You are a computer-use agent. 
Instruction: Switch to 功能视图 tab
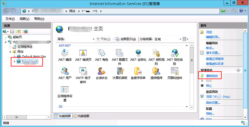tap(63, 116)
